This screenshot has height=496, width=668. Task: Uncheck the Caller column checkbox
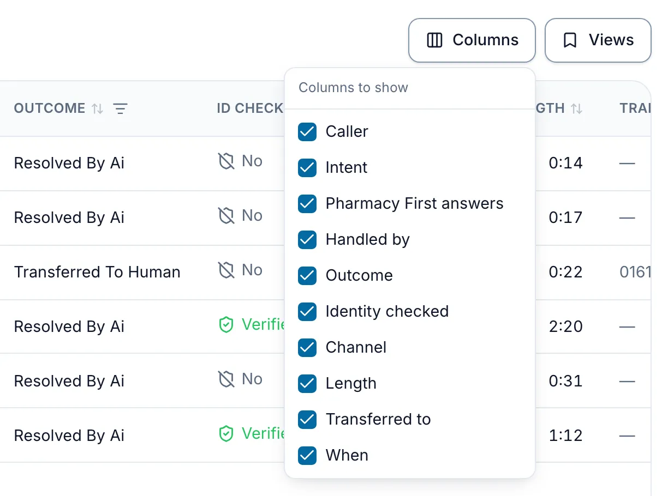click(x=307, y=131)
